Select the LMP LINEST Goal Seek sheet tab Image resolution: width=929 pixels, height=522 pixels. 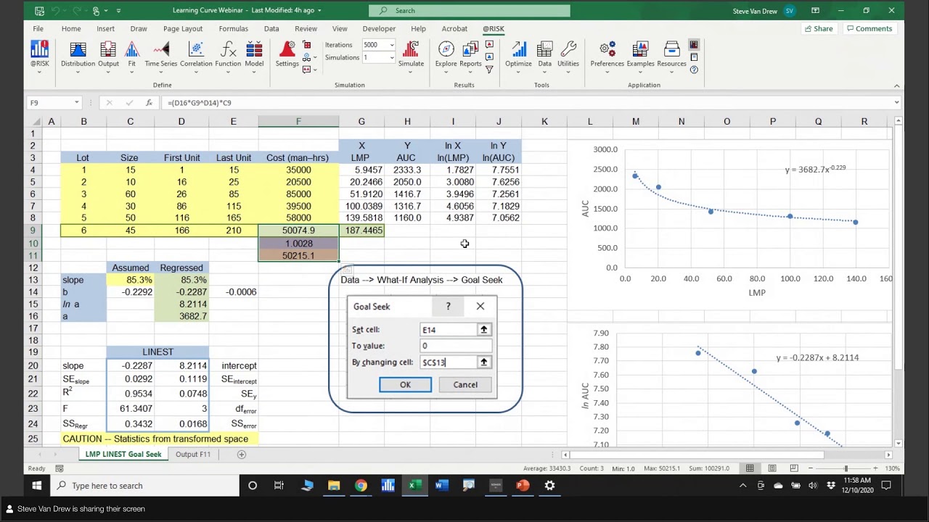123,455
